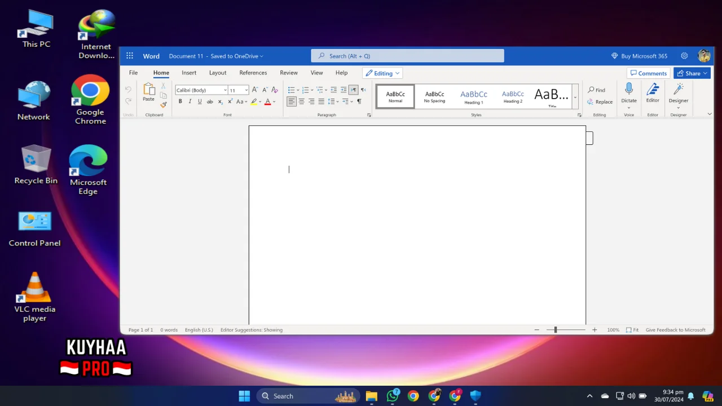Image resolution: width=722 pixels, height=406 pixels.
Task: Toggle underline formatting
Action: click(200, 101)
